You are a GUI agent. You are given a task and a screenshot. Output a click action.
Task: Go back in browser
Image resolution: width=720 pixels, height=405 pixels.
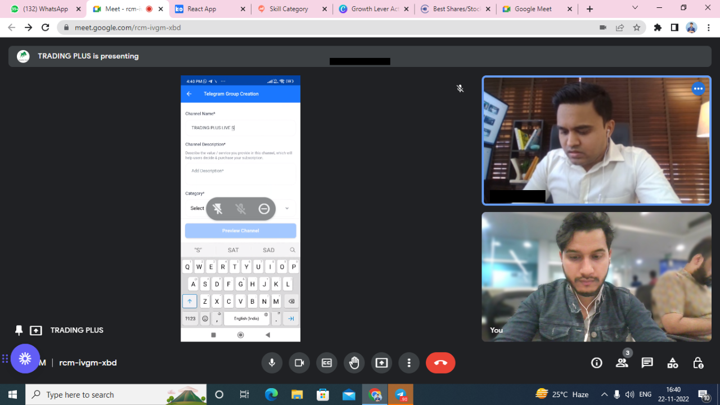(x=12, y=28)
